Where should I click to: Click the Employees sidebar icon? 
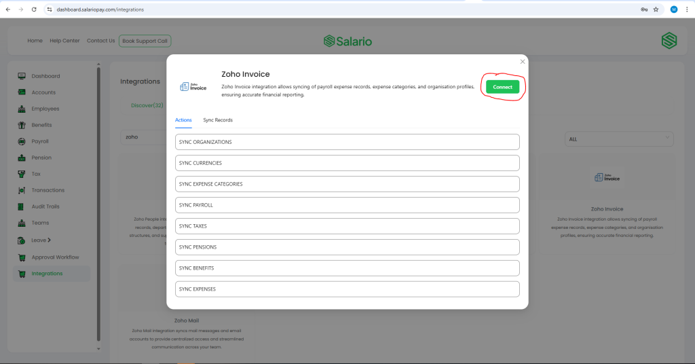click(x=21, y=109)
